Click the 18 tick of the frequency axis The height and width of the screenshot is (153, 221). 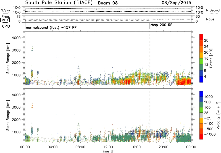[x=18, y=17]
